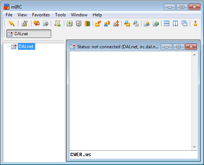This screenshot has height=165, width=204.
Task: Open the Help menu
Action: point(97,15)
